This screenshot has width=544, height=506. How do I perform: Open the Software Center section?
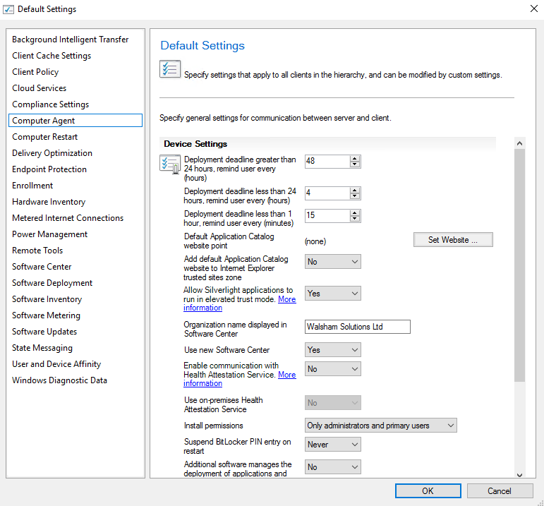tap(42, 267)
